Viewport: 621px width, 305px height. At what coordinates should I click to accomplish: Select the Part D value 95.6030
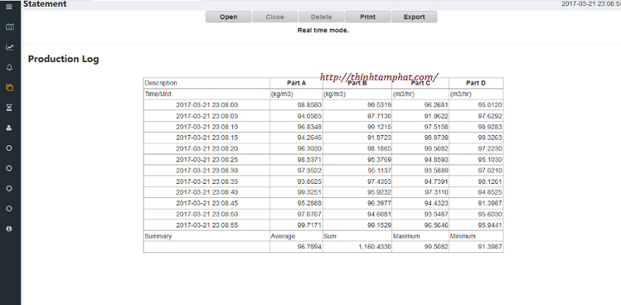click(490, 214)
